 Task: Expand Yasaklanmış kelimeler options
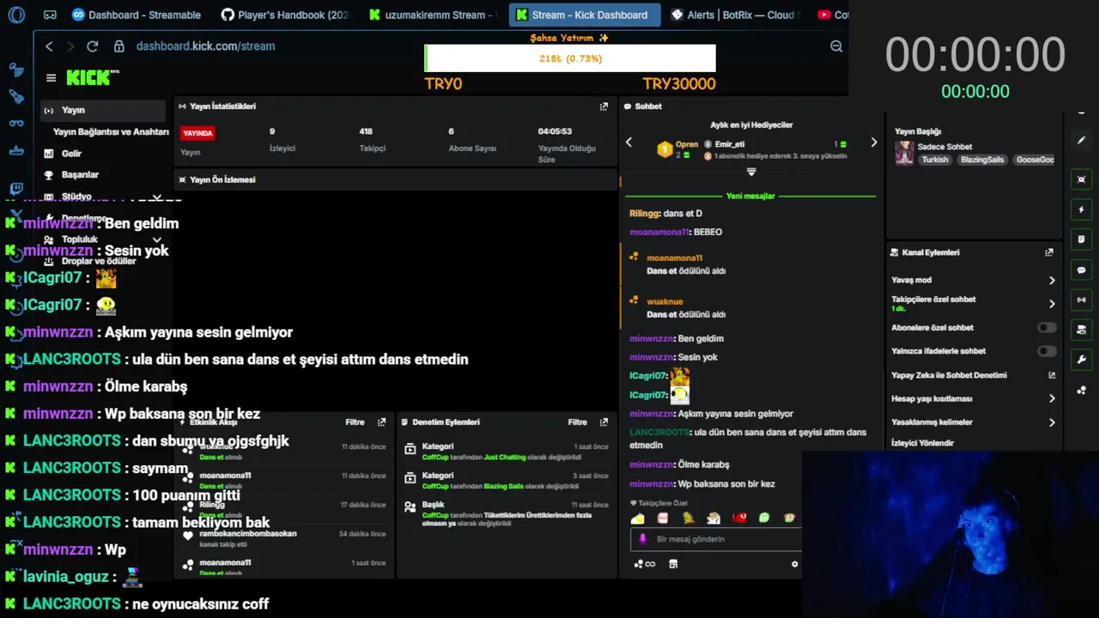(1052, 422)
